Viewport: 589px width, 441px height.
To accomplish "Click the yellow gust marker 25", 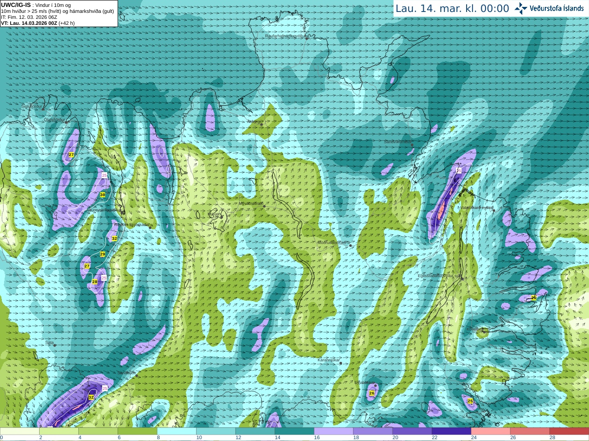I will [470, 401].
